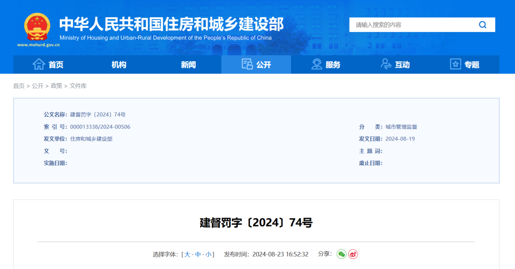
Task: Click the person icon beside 互动
Action: pyautogui.click(x=386, y=64)
